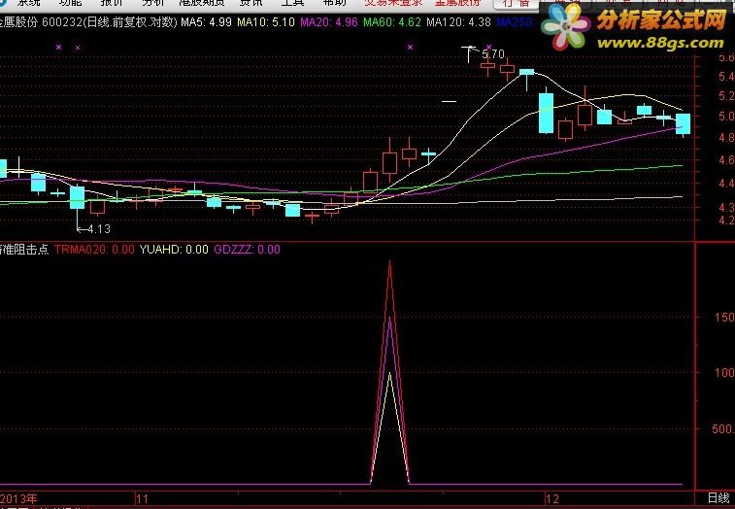Switch to the 行情 tab
Image resolution: width=735 pixels, height=509 pixels.
click(x=517, y=3)
